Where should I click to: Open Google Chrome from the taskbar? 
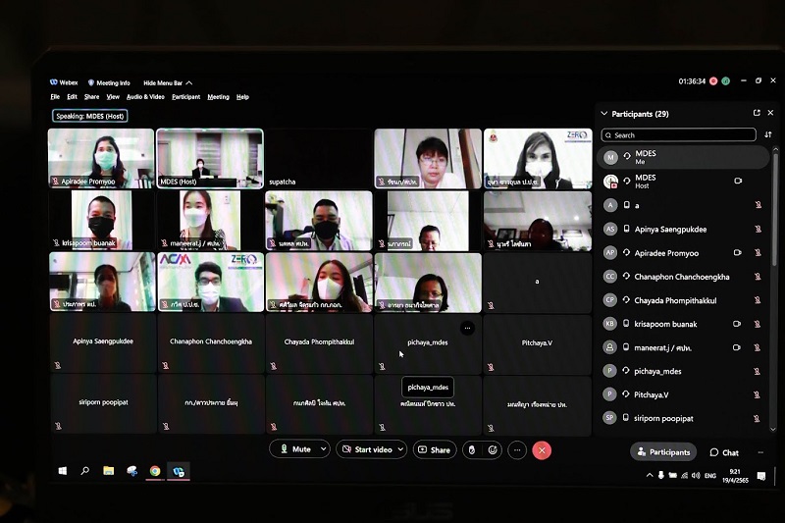155,471
